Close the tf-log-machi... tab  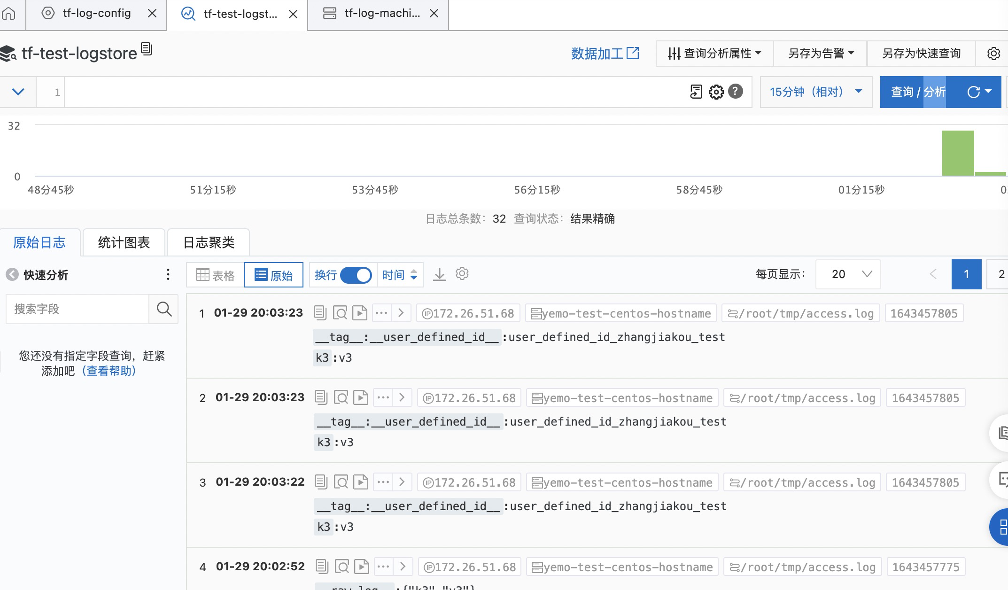point(434,14)
